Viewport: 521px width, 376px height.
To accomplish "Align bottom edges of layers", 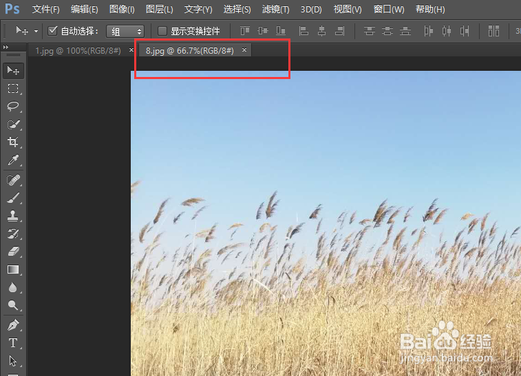I will click(x=281, y=31).
